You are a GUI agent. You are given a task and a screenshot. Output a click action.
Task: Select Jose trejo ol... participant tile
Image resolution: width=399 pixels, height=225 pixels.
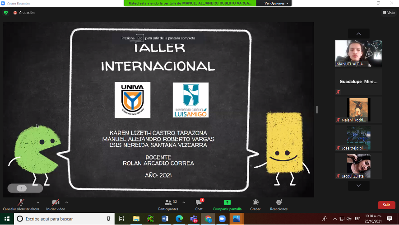(358, 138)
